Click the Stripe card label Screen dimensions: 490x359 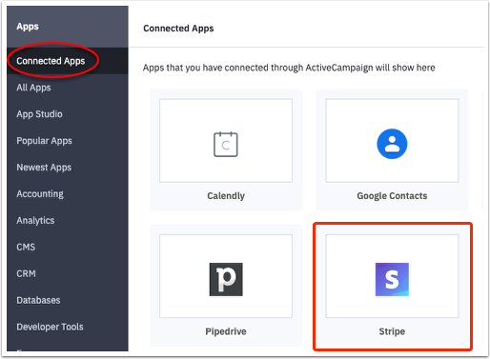(392, 331)
